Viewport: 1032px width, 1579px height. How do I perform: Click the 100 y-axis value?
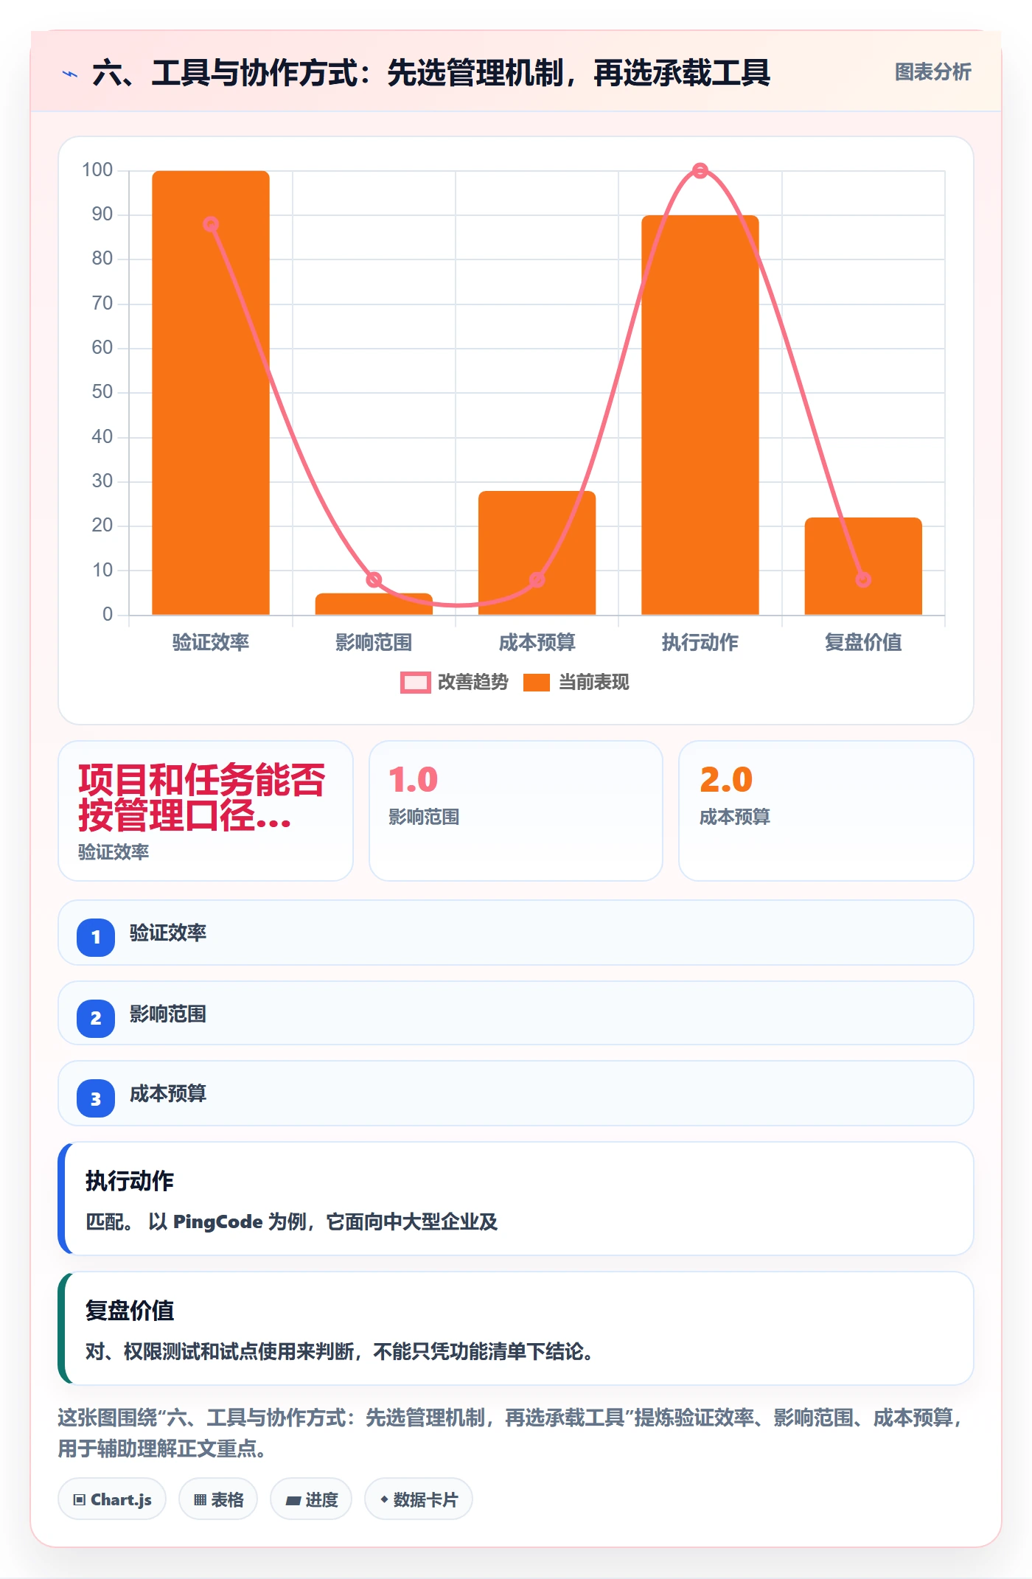(x=97, y=170)
